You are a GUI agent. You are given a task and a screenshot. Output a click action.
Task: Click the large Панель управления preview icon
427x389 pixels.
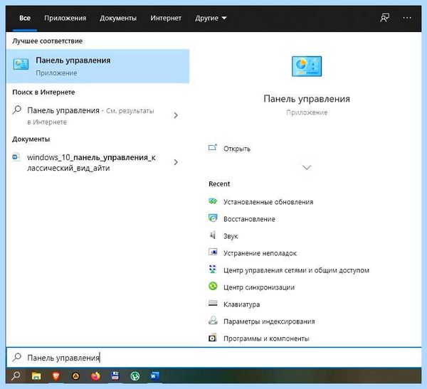pyautogui.click(x=307, y=66)
